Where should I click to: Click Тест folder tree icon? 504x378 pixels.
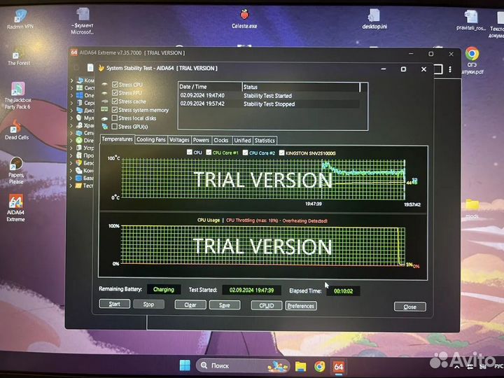coord(78,185)
